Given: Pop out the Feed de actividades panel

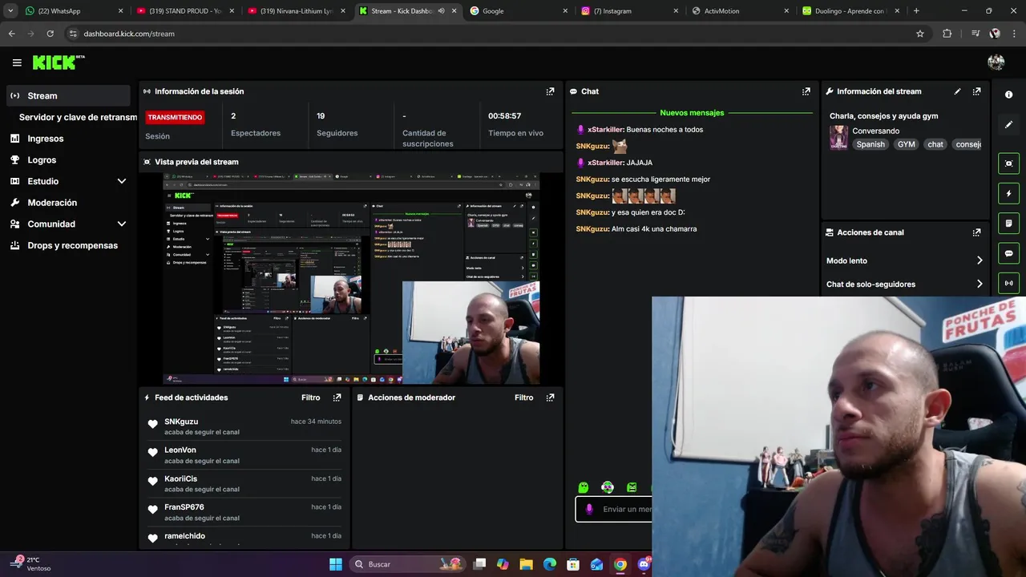Looking at the screenshot, I should [x=337, y=397].
